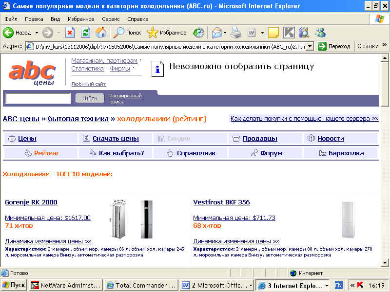Open the Цены tab
390x292 pixels.
pos(27,139)
